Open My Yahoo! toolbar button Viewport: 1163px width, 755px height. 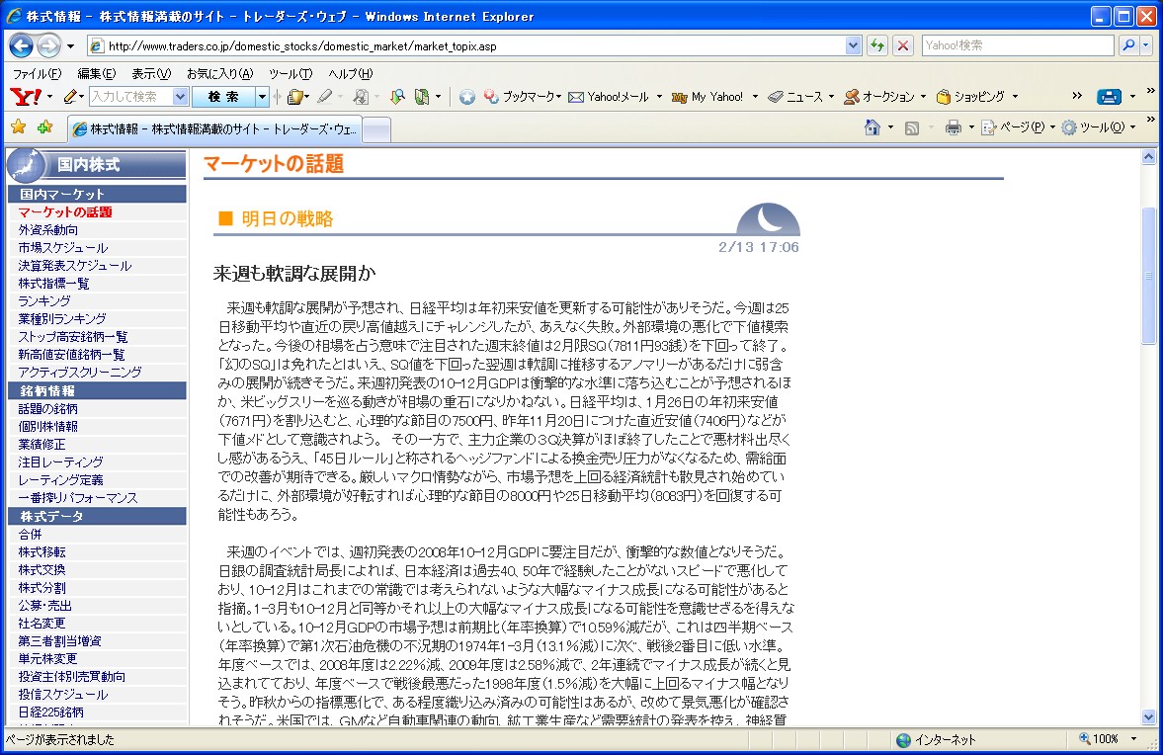click(707, 97)
